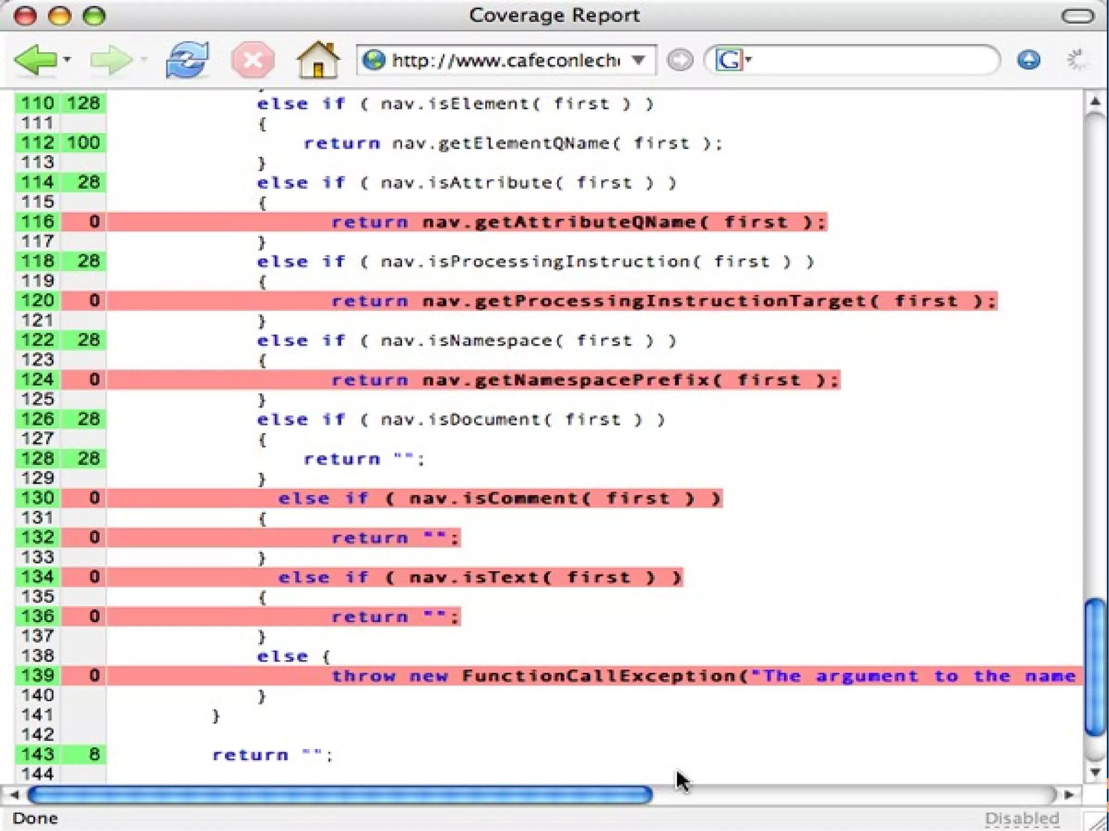Click the vertical scrollbar down arrow
Viewport: 1109px width, 831px height.
tap(1095, 772)
